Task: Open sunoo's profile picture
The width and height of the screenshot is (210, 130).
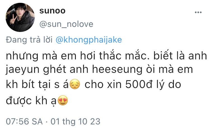Action: tap(20, 17)
